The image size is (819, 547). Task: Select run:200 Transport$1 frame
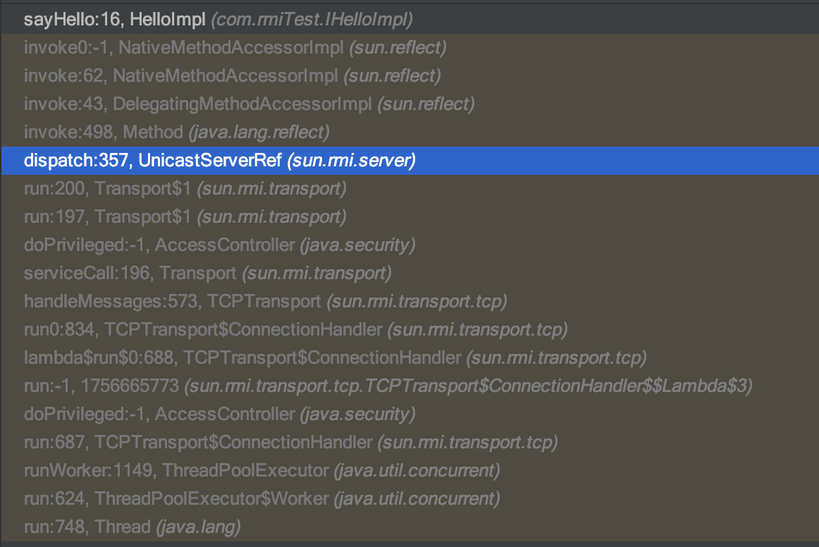click(x=409, y=189)
